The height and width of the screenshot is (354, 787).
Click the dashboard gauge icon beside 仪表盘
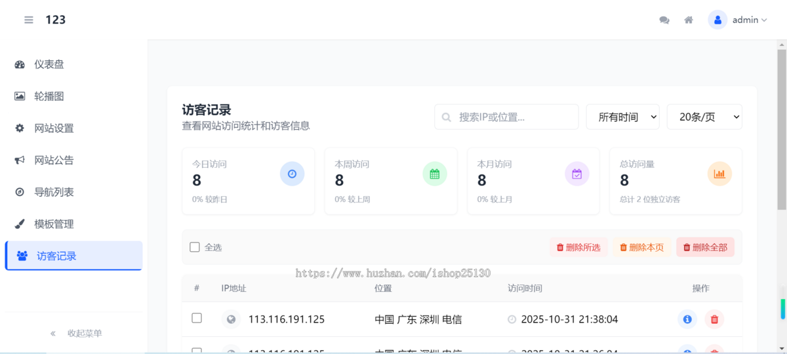20,64
